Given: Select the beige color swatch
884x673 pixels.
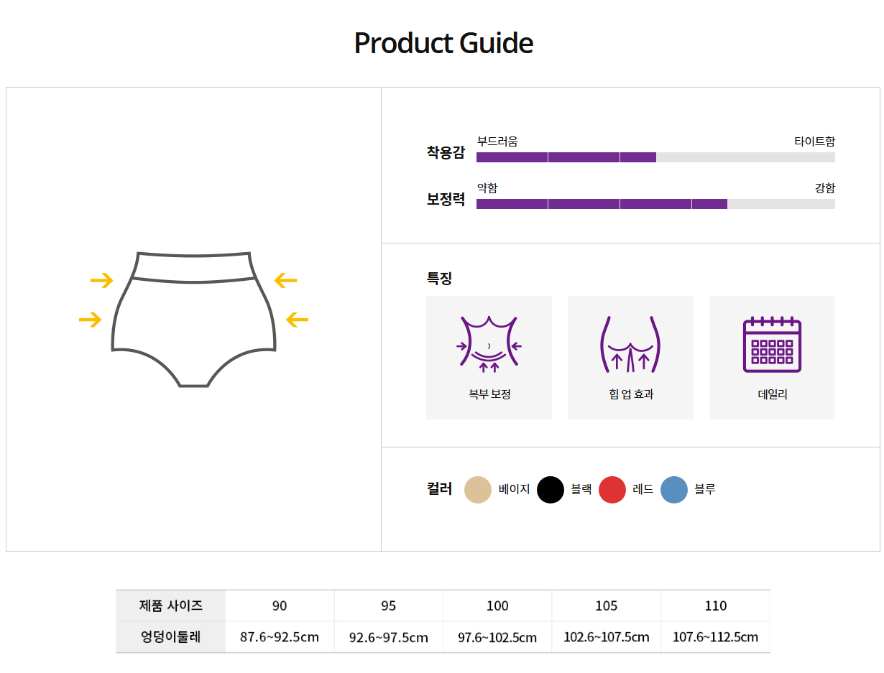Looking at the screenshot, I should [x=478, y=490].
